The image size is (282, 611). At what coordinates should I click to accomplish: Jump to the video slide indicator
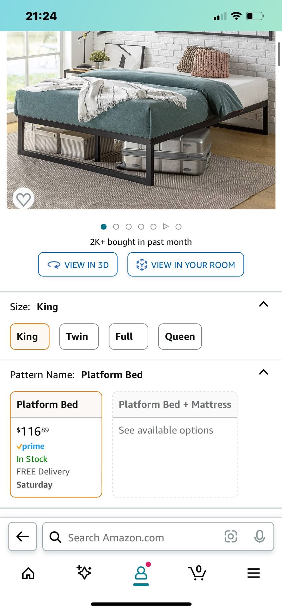[x=165, y=227]
